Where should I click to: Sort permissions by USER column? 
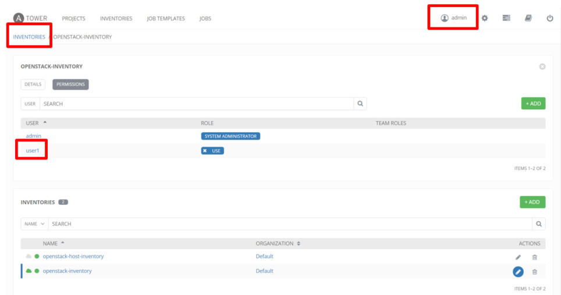35,123
